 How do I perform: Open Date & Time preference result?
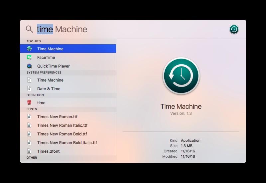tap(68, 89)
